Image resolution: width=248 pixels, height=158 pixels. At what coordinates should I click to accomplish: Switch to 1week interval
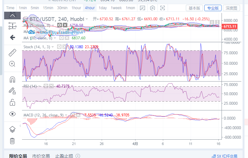click(116, 8)
